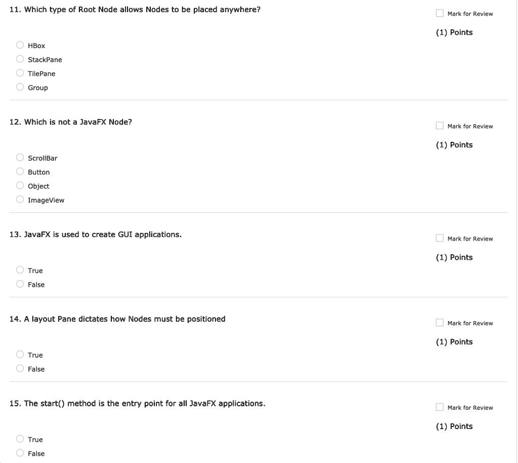518x463 pixels.
Task: Answer True for question 13 GUI applications
Action: 20,270
